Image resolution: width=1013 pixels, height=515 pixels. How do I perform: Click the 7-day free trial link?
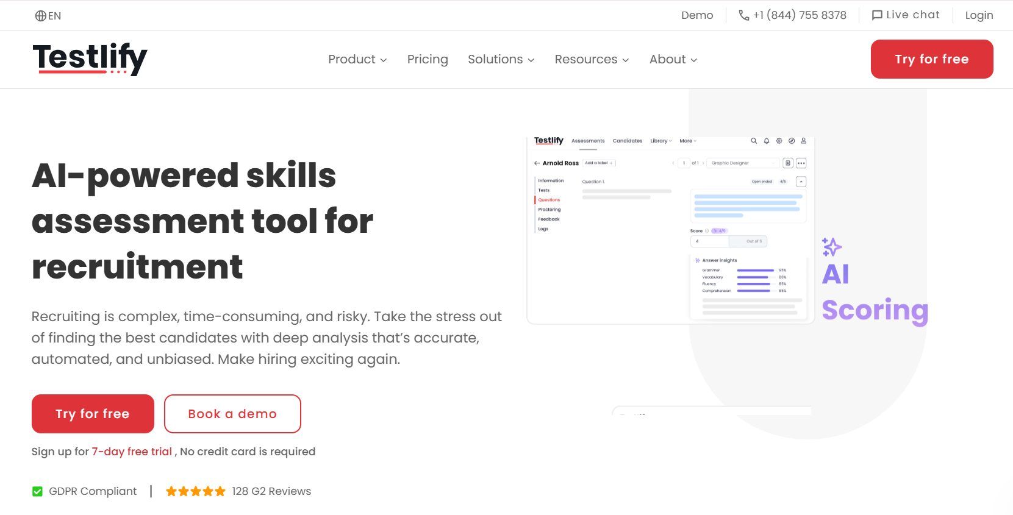click(132, 452)
